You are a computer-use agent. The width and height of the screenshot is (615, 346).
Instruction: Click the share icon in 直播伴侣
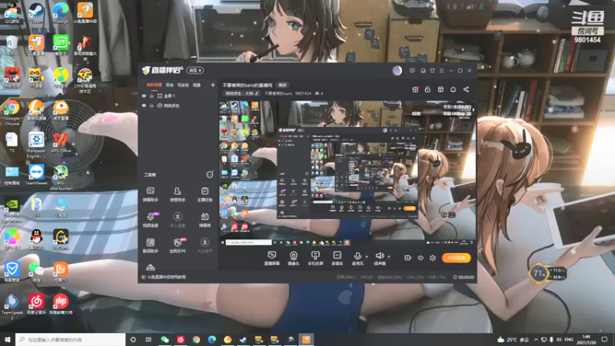coord(466,89)
